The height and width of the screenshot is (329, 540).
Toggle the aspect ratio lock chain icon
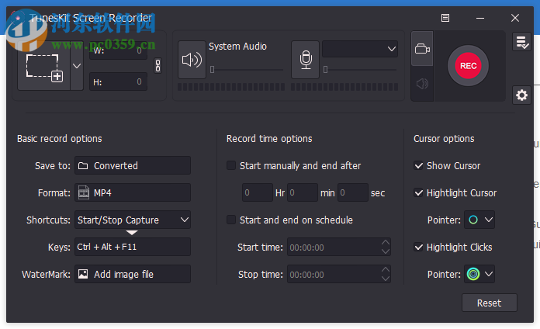click(157, 65)
